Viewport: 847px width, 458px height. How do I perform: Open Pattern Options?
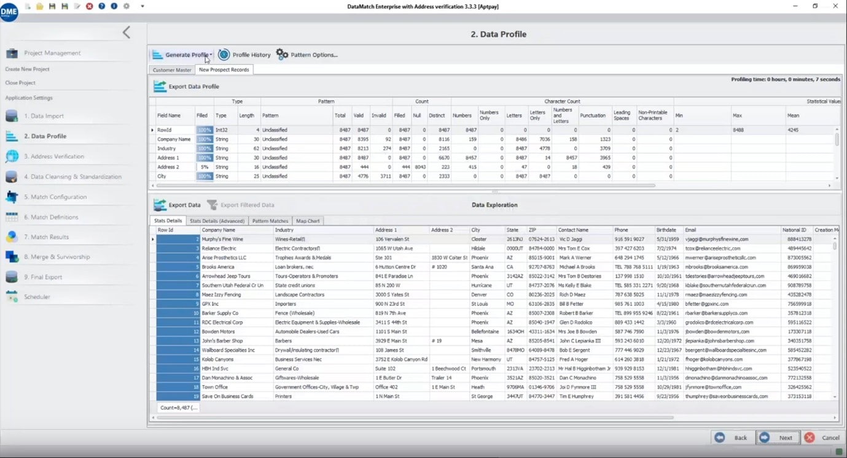coord(307,55)
